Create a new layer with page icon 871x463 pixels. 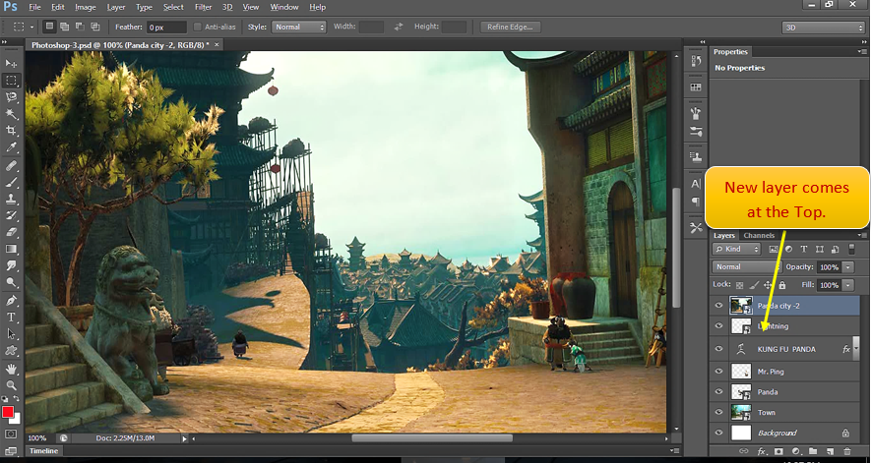pos(830,452)
